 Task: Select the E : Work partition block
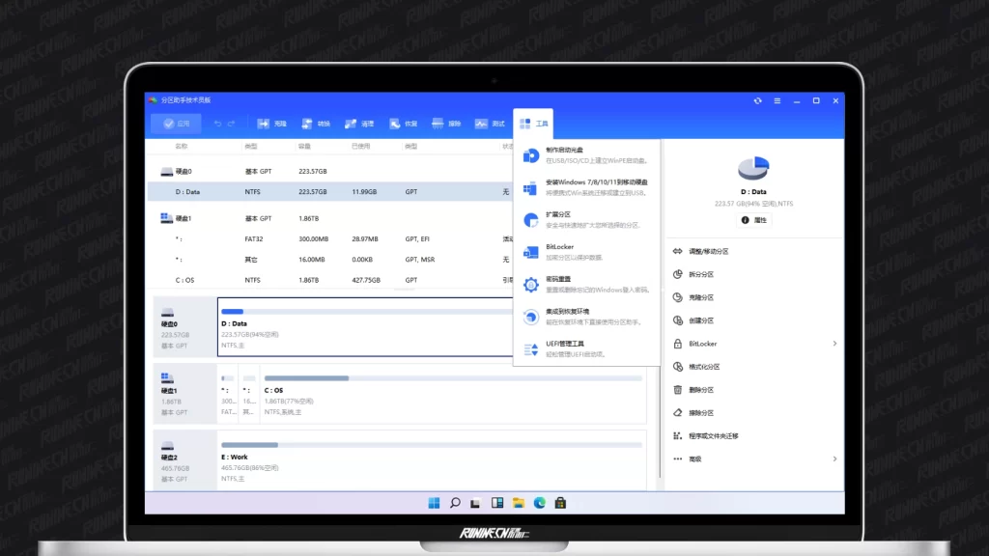click(x=432, y=459)
